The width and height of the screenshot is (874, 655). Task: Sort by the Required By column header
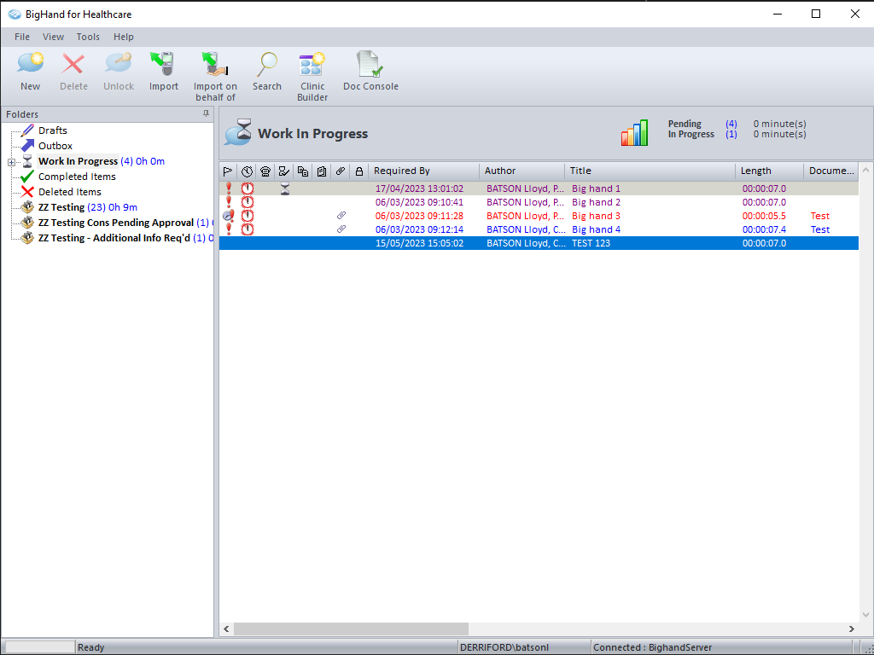423,171
